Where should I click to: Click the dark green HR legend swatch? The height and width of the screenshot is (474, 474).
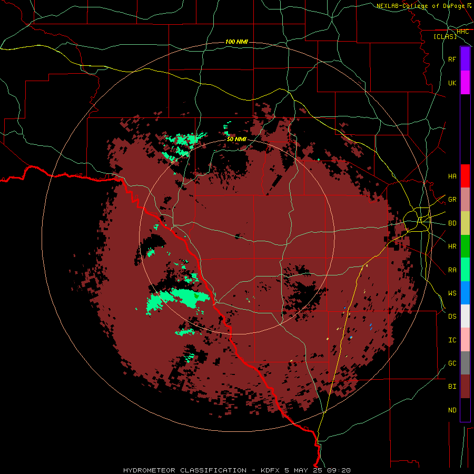click(465, 246)
